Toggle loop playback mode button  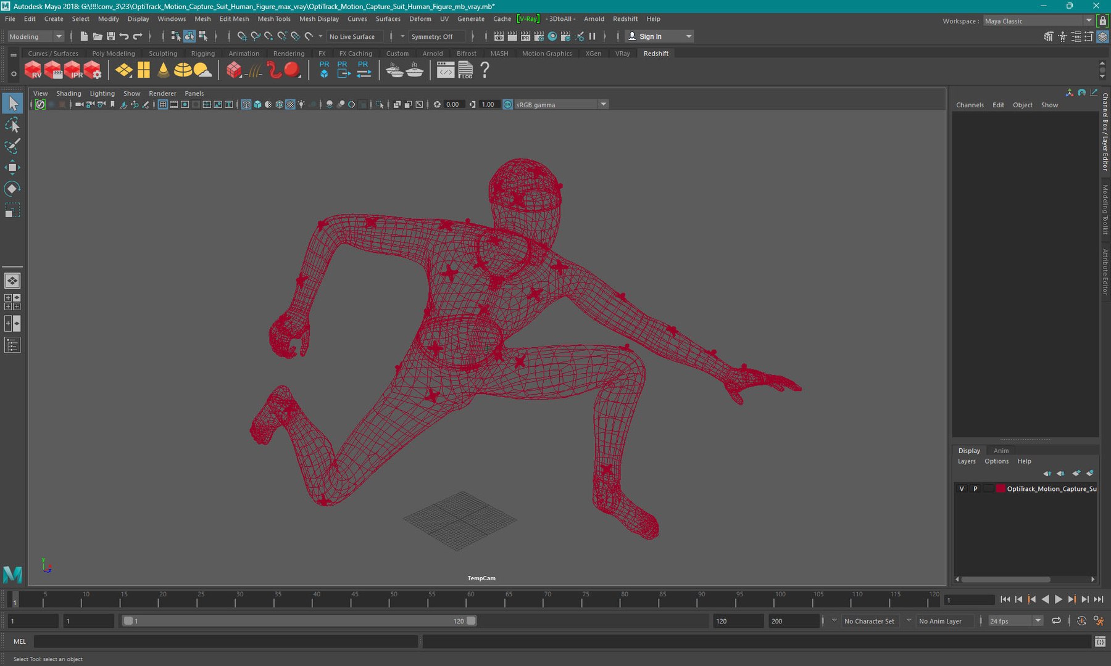click(1056, 621)
